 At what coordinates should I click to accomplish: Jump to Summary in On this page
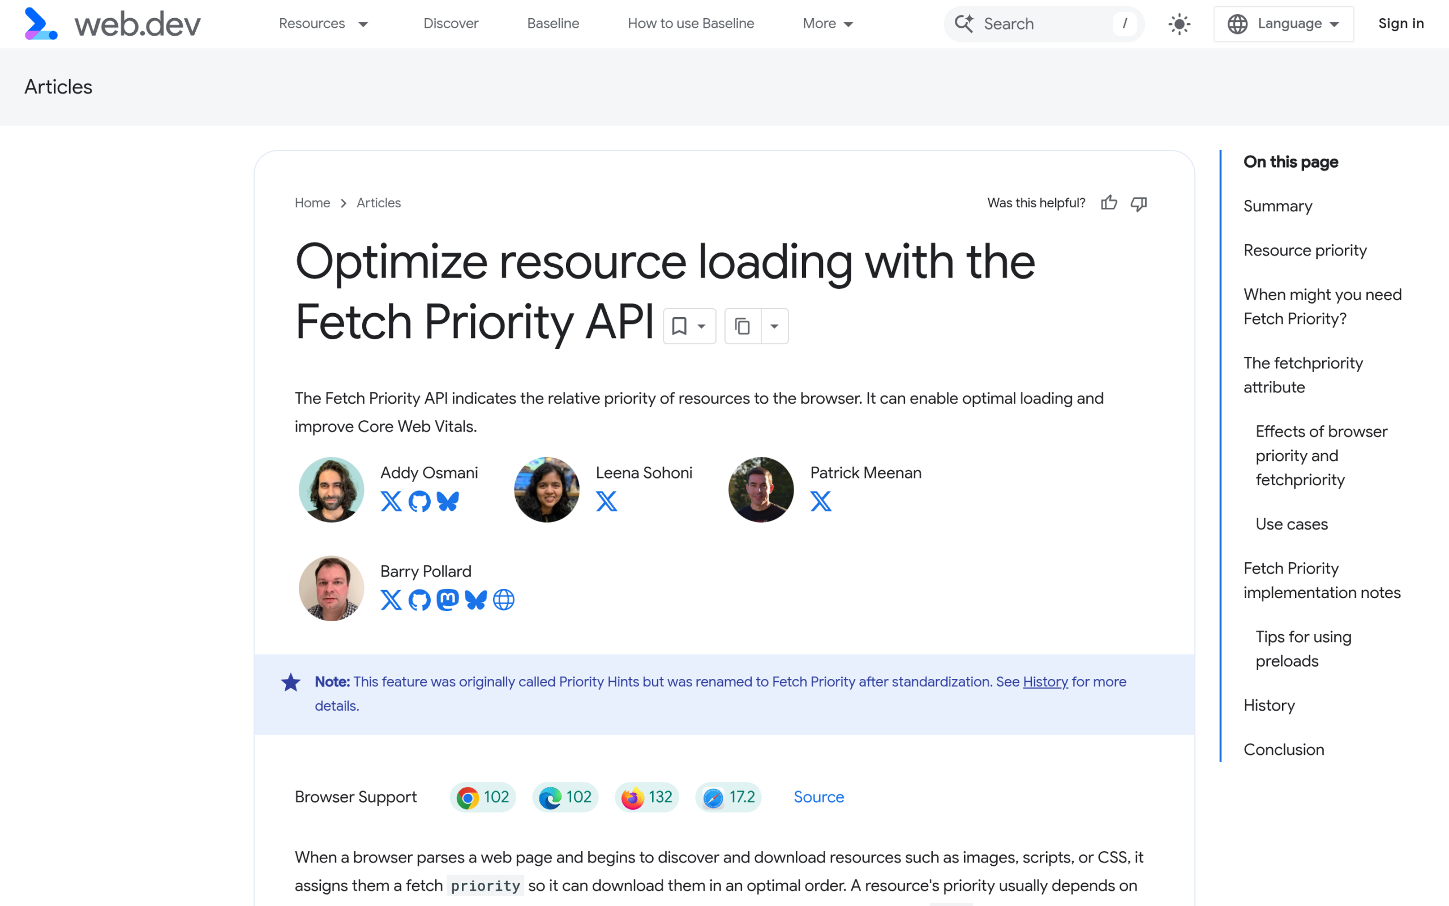pyautogui.click(x=1277, y=206)
